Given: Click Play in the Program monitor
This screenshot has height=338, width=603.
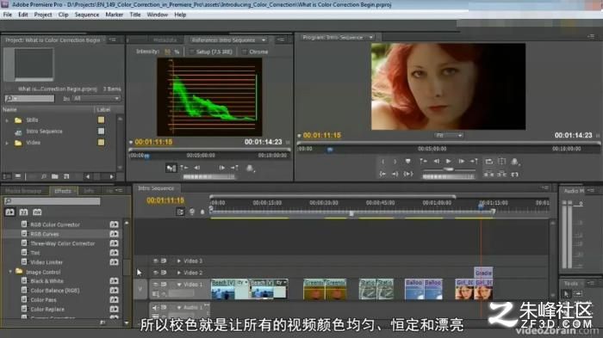Looking at the screenshot, I should [x=449, y=162].
